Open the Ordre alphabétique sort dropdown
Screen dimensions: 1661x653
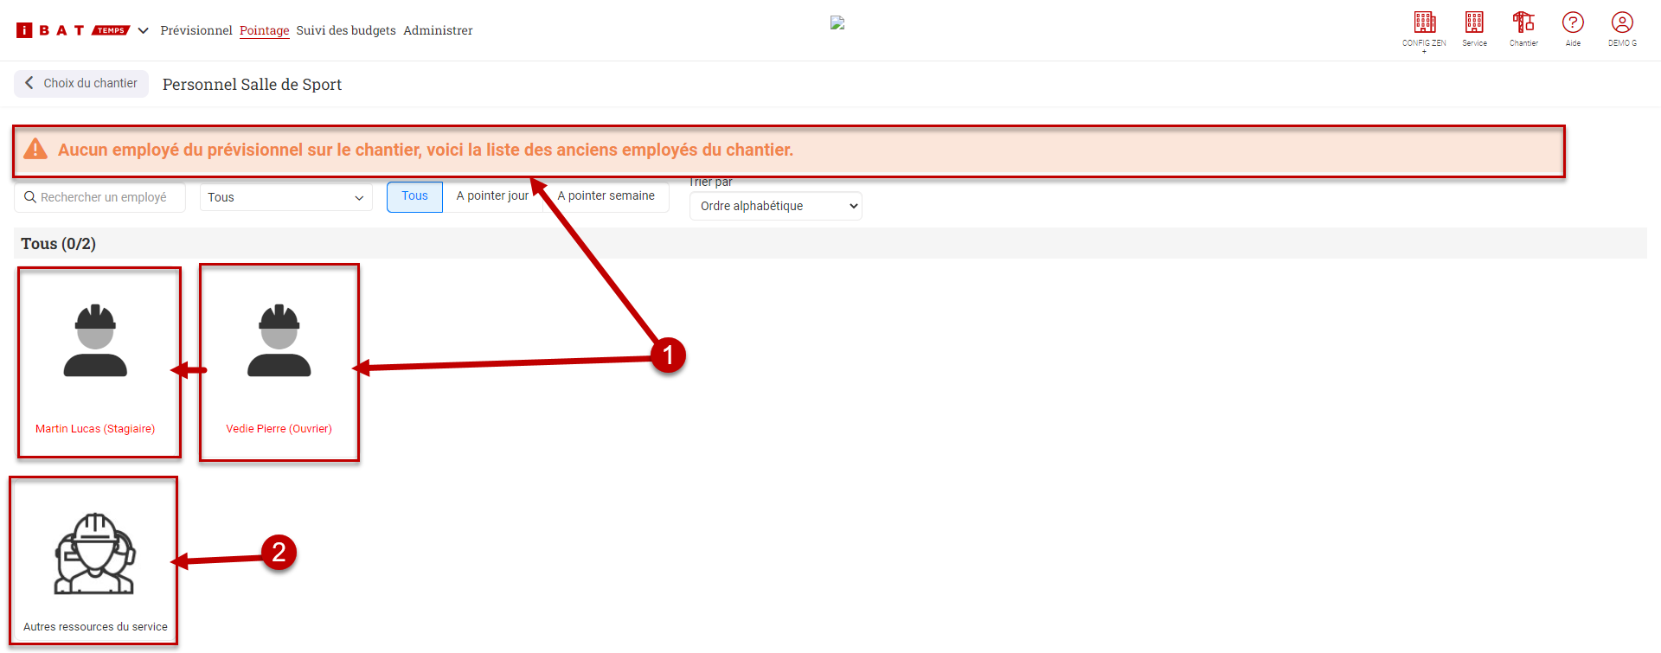click(x=775, y=206)
